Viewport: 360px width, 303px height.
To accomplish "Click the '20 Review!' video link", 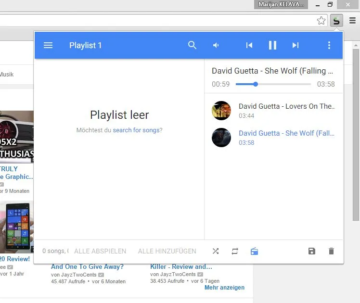I will coord(15,259).
